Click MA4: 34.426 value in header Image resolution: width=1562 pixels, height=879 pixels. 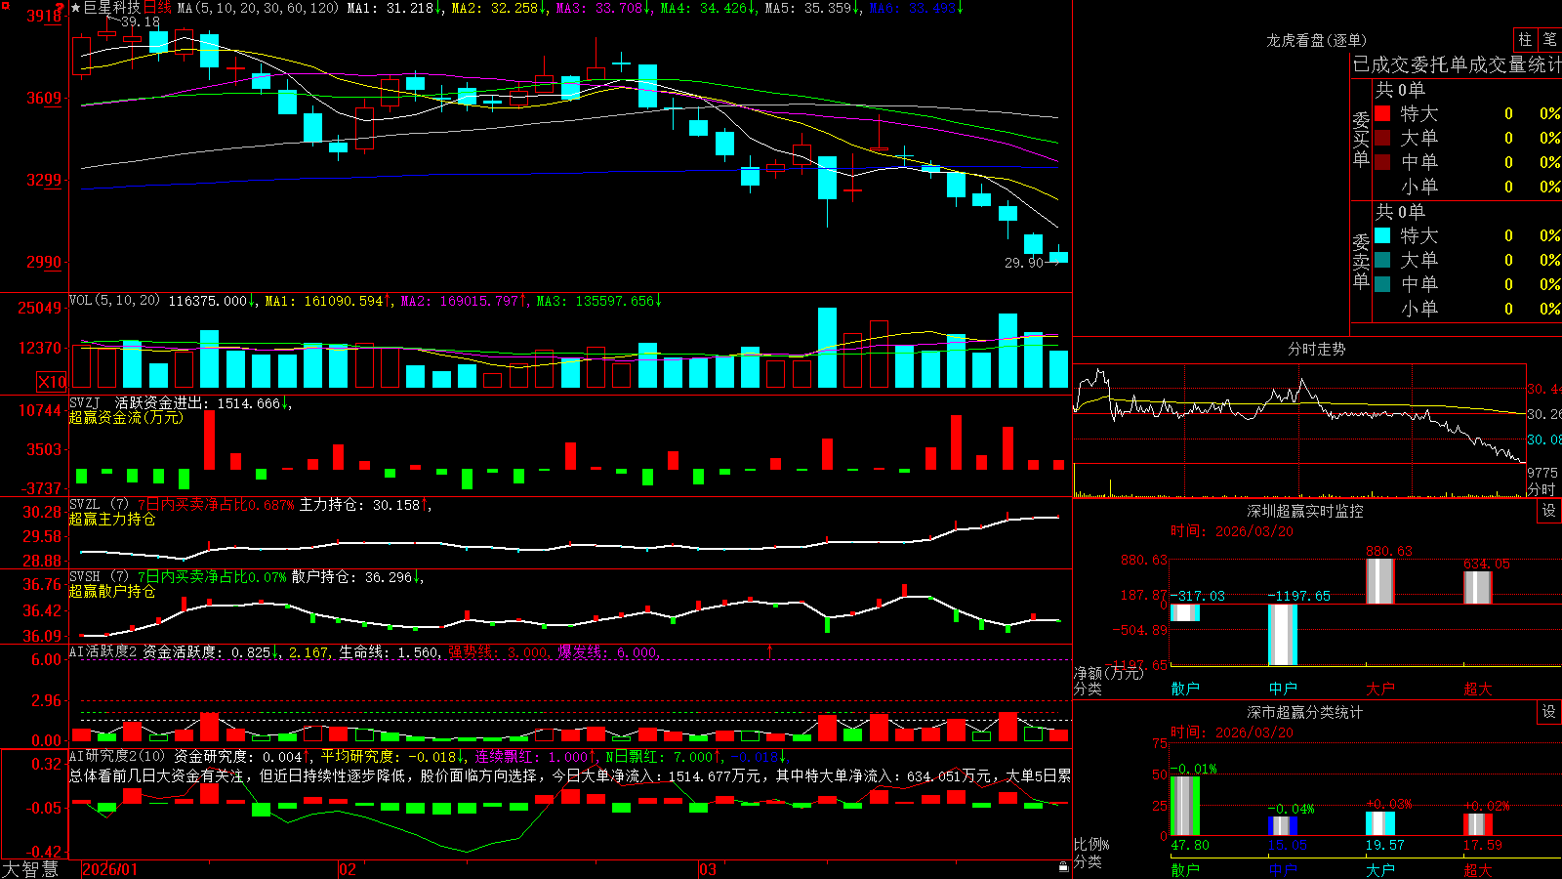point(708,8)
